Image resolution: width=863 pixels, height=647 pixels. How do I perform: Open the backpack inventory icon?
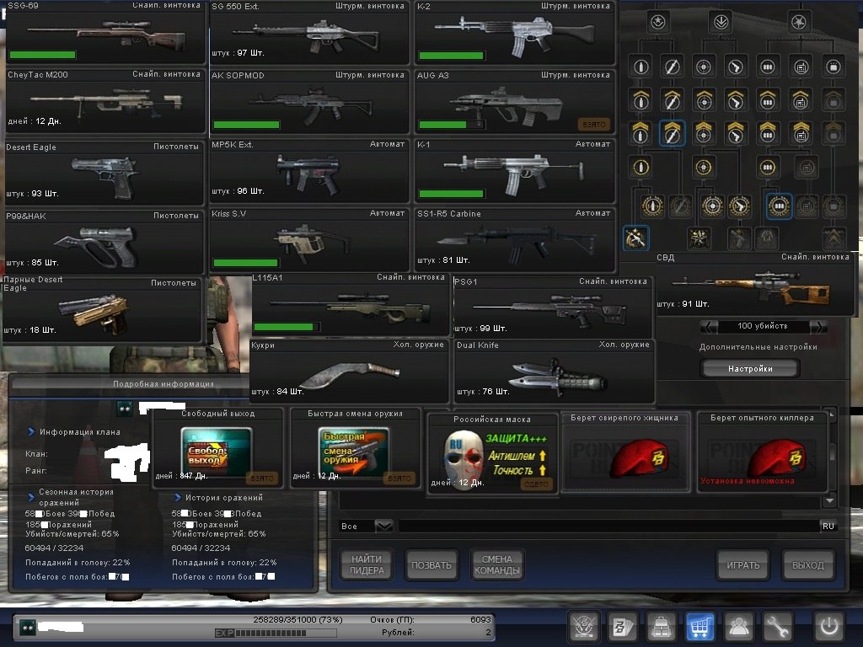point(661,626)
